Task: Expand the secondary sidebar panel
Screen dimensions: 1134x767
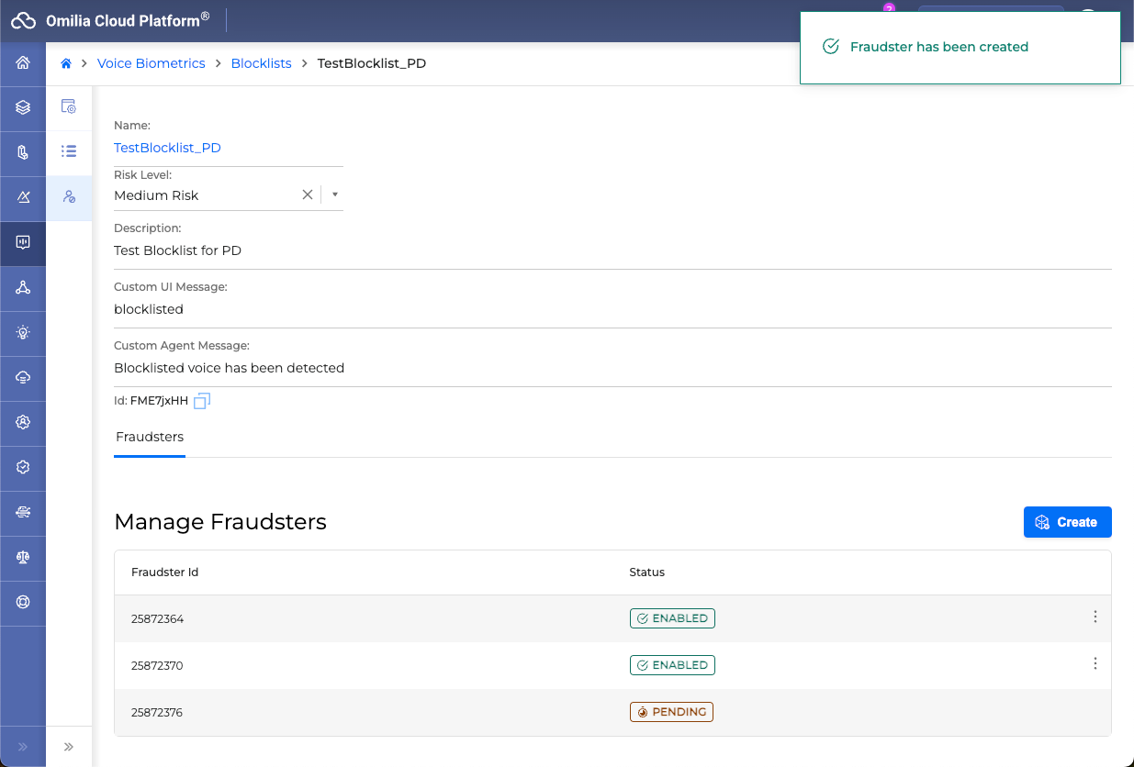Action: click(x=69, y=747)
